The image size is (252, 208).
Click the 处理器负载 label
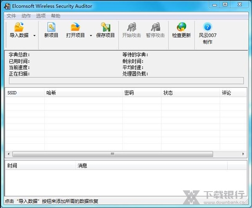(x=135, y=74)
